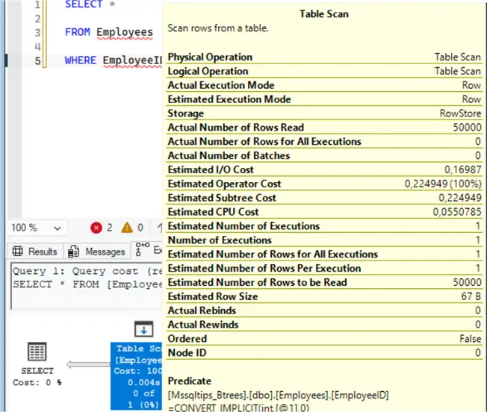Click the plan download arrow icon

click(144, 329)
